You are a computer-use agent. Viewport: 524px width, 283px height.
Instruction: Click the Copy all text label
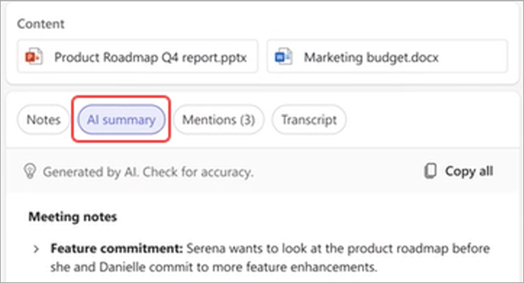pos(469,171)
